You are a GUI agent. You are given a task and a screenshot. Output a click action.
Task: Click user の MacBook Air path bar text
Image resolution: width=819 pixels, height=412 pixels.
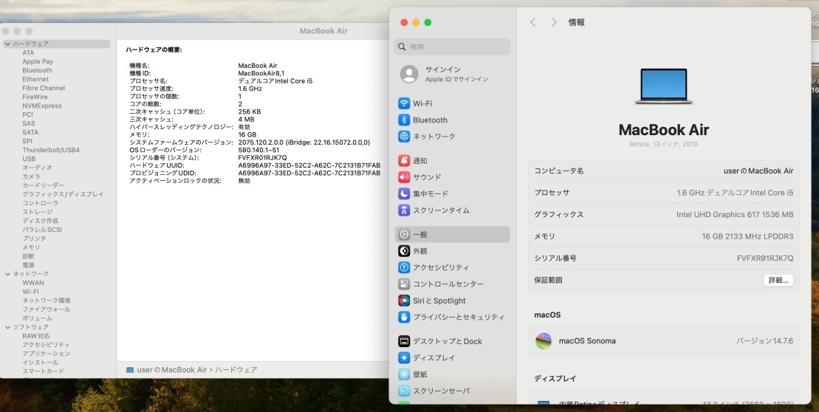click(172, 370)
